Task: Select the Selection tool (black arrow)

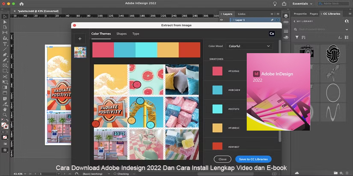Action: [5, 17]
